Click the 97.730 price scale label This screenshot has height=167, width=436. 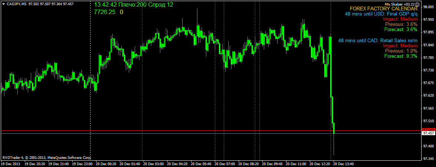tap(428, 70)
